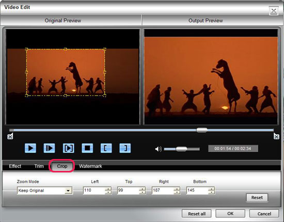Image resolution: width=284 pixels, height=222 pixels.
Task: Click the bottom-right crop frame handle
Action: pos(105,95)
